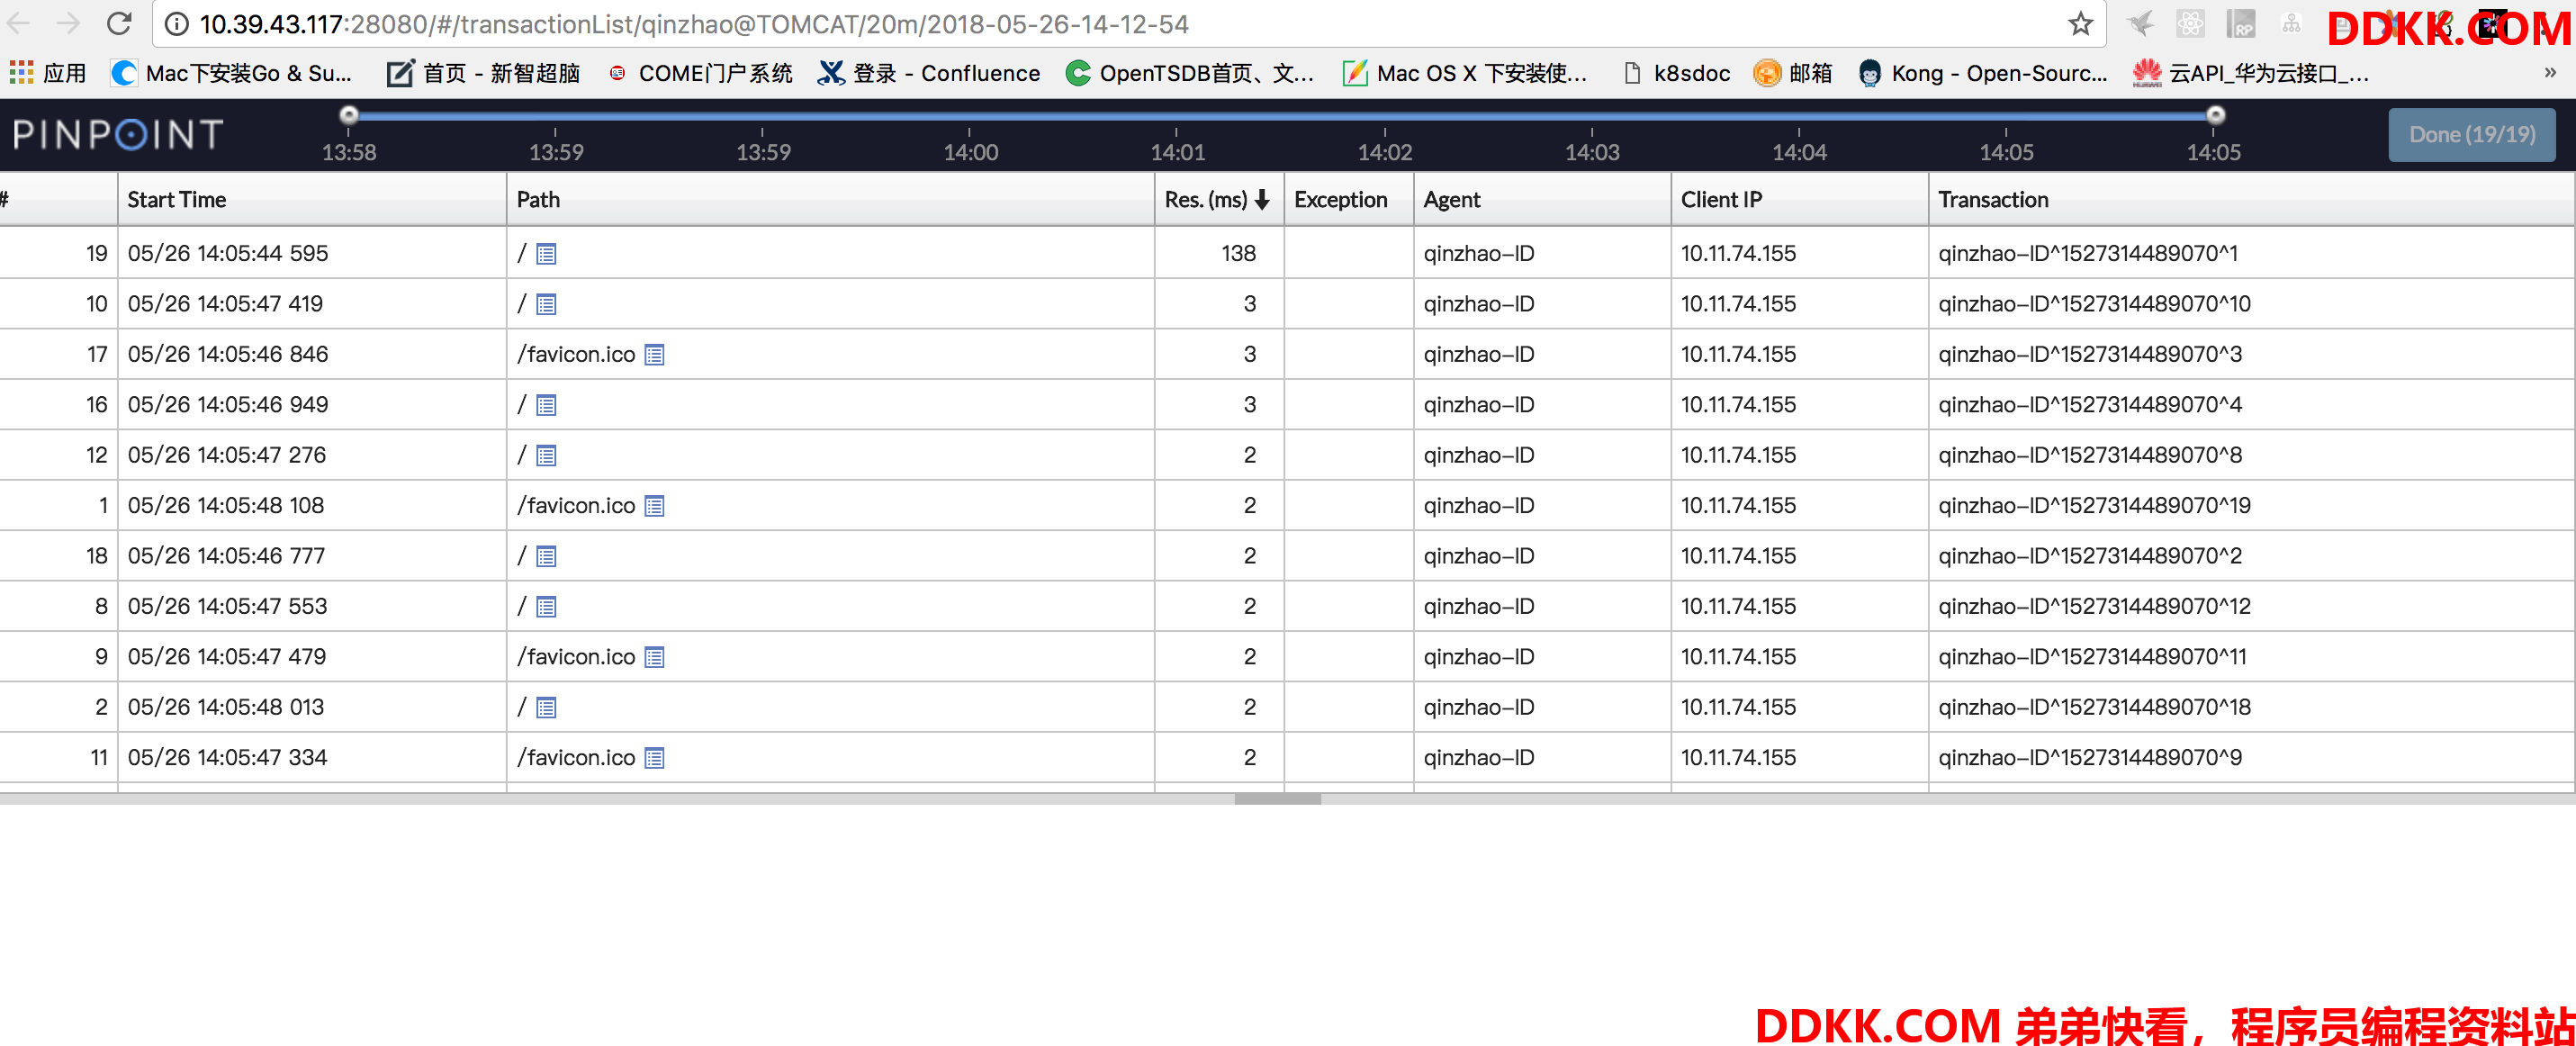The height and width of the screenshot is (1046, 2576).
Task: Bookmark page with the star icon
Action: (x=2080, y=24)
